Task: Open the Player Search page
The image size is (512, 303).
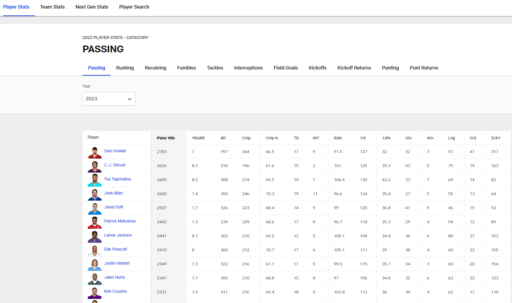Action: point(134,7)
